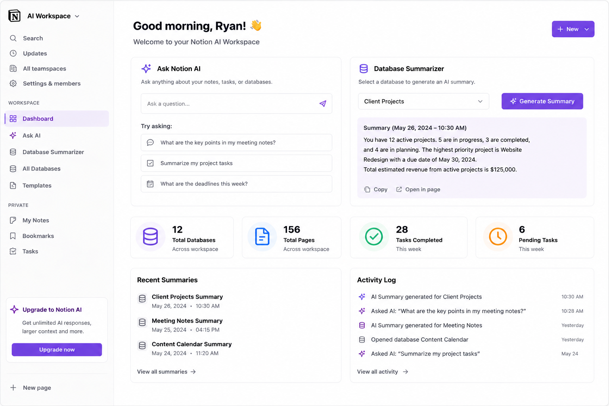609x406 pixels.
Task: Click the Notion logo icon
Action: (14, 16)
